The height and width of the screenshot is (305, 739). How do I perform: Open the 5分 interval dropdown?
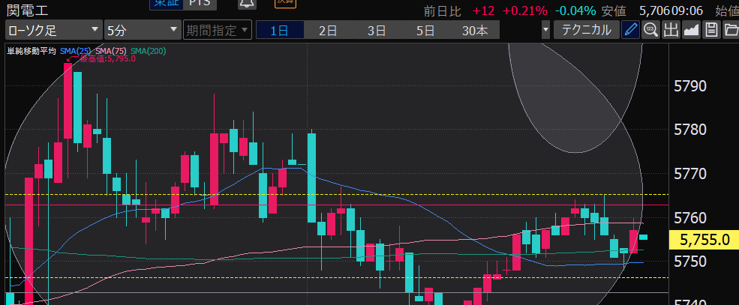[x=142, y=31]
